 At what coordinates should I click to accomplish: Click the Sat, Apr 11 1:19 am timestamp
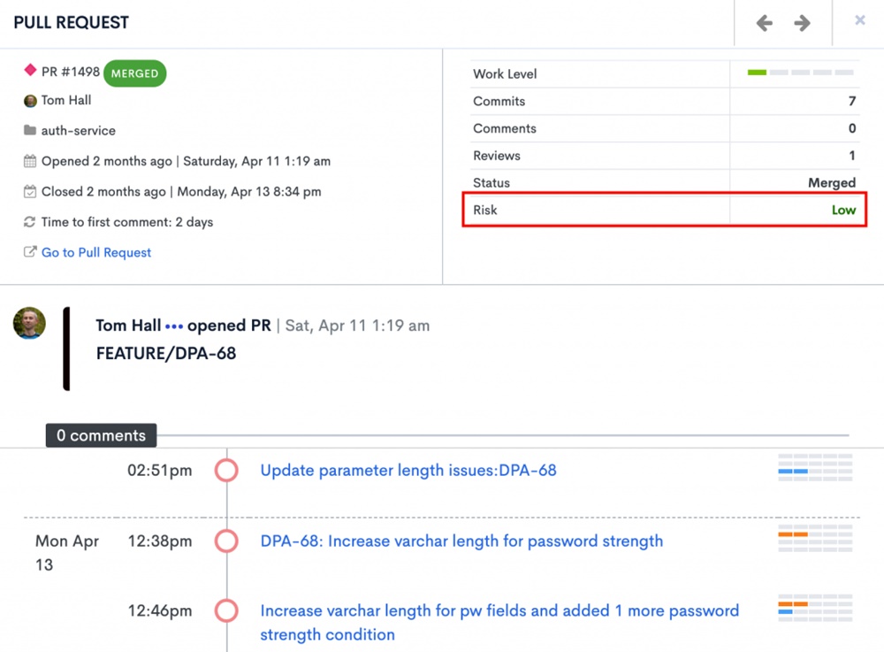(357, 326)
